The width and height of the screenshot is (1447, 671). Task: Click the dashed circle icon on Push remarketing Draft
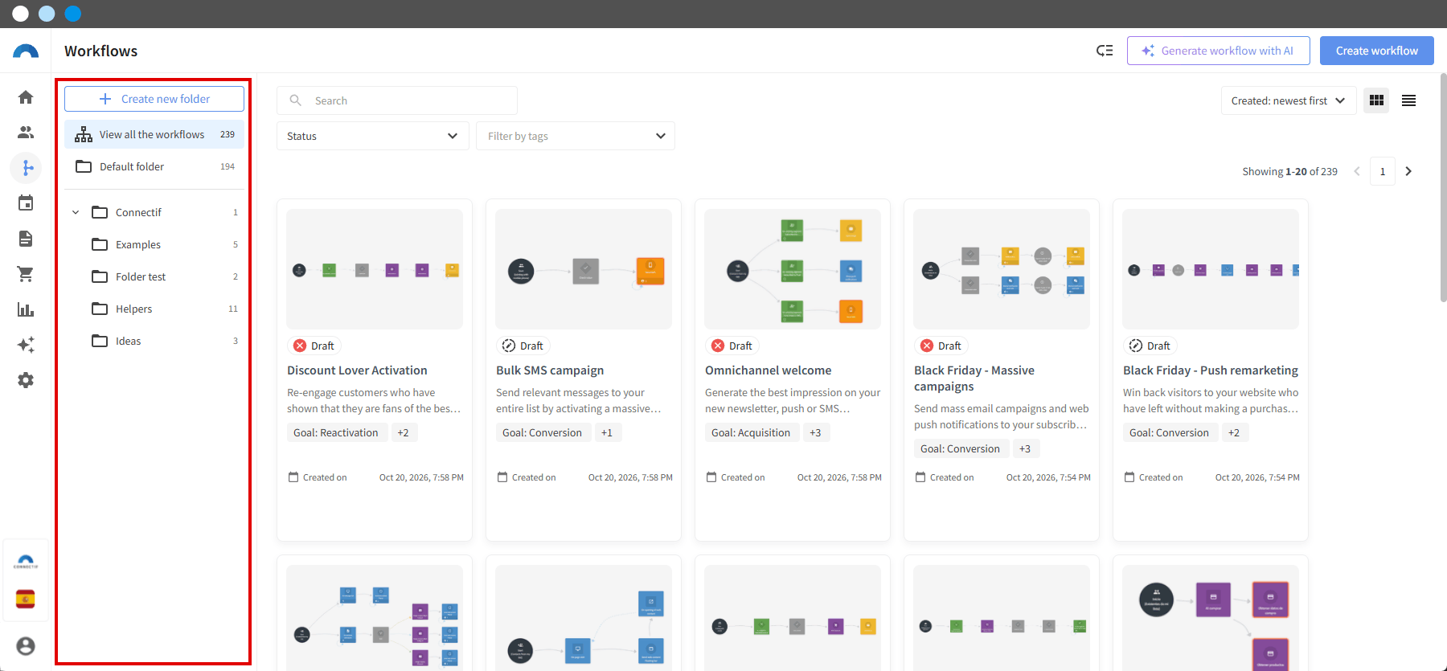click(1136, 346)
